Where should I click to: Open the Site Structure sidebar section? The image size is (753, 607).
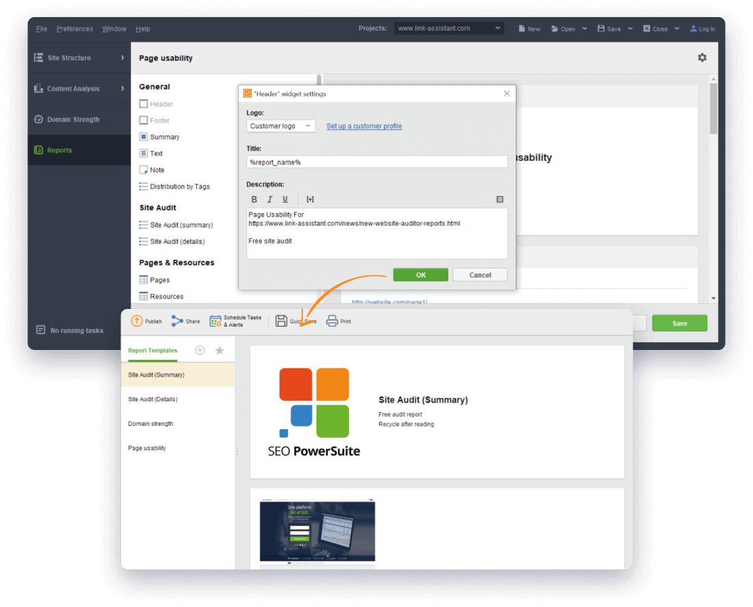click(79, 57)
